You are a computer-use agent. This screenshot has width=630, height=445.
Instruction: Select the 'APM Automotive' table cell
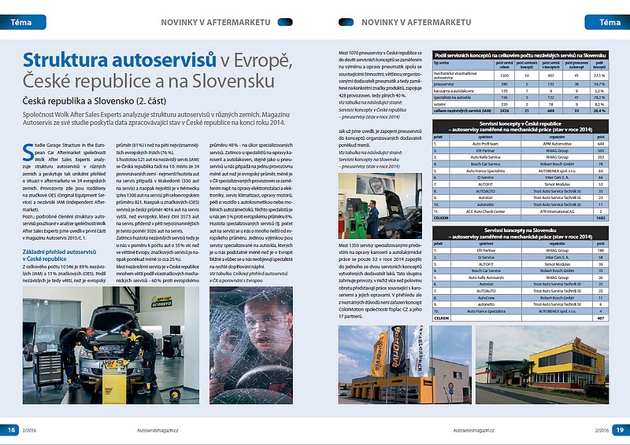tap(557, 144)
